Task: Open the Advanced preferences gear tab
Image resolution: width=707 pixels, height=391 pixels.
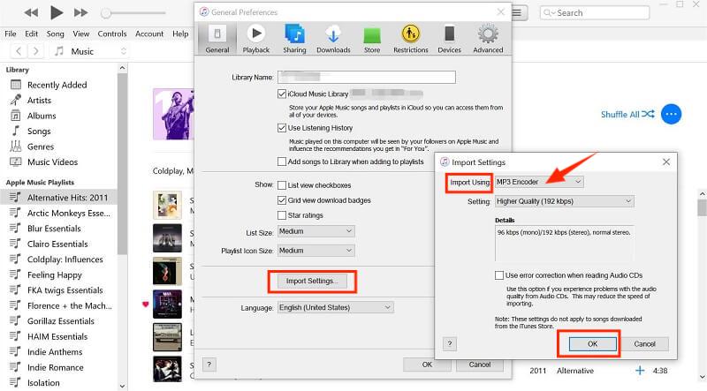Action: (x=488, y=39)
